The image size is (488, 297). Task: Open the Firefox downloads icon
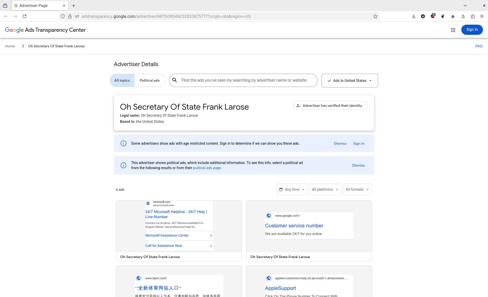(x=414, y=16)
